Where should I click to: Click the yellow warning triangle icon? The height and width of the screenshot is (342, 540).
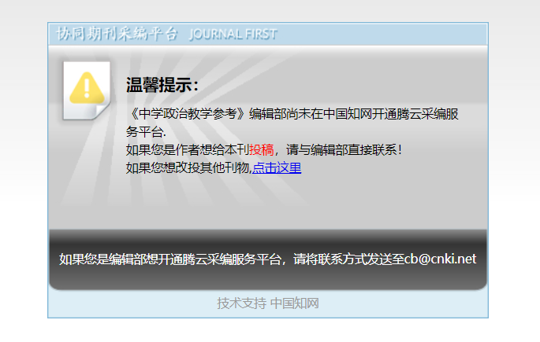pyautogui.click(x=87, y=88)
